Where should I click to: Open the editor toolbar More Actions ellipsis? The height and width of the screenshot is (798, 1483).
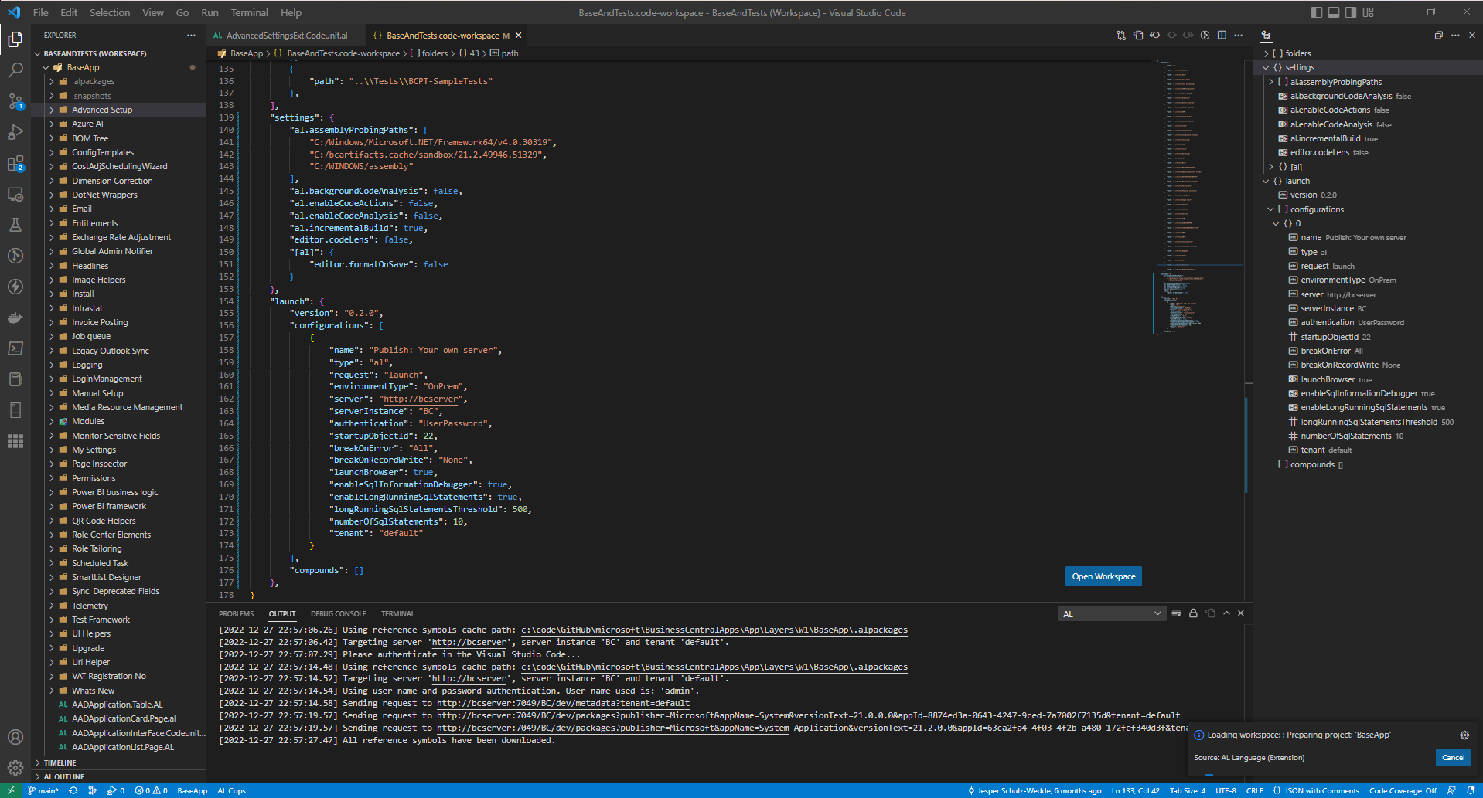pyautogui.click(x=1239, y=36)
